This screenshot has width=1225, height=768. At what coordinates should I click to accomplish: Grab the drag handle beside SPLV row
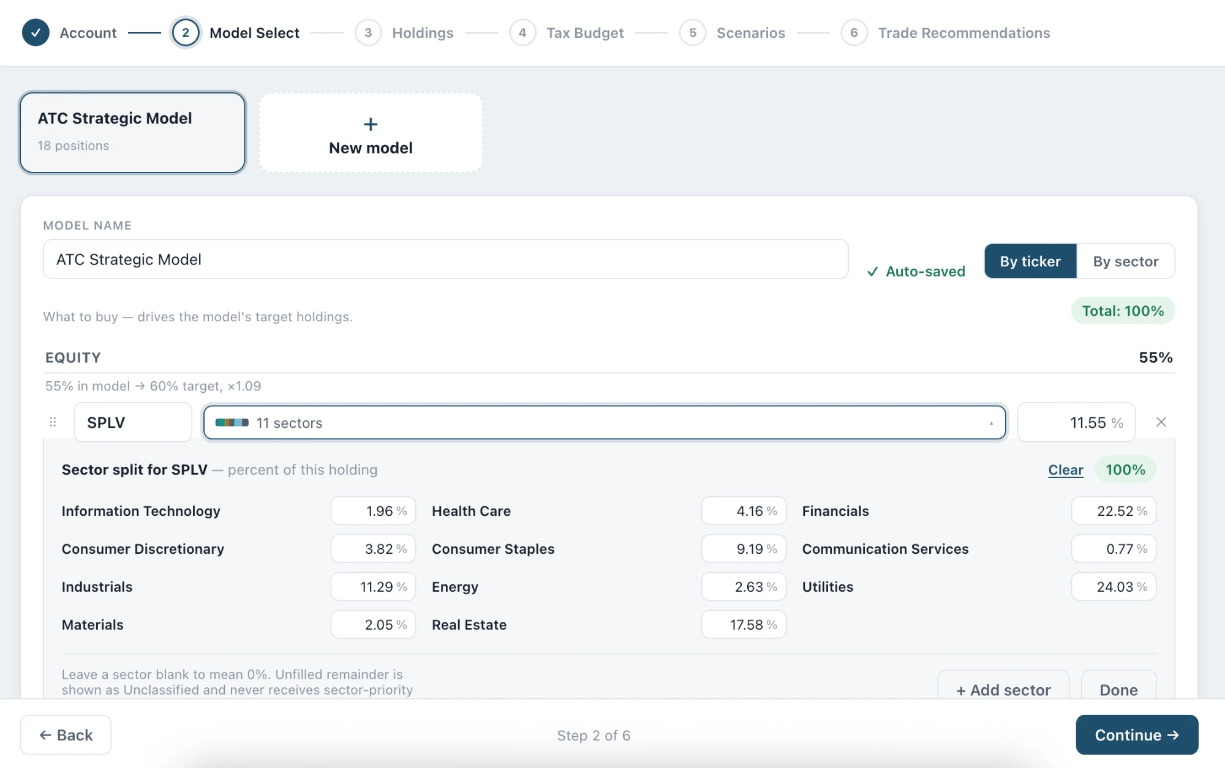coord(53,422)
